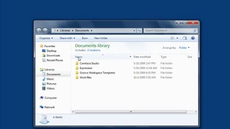This screenshot has width=230, height=129.
Task: Select Computer in navigation pane
Action: pyautogui.click(x=51, y=98)
